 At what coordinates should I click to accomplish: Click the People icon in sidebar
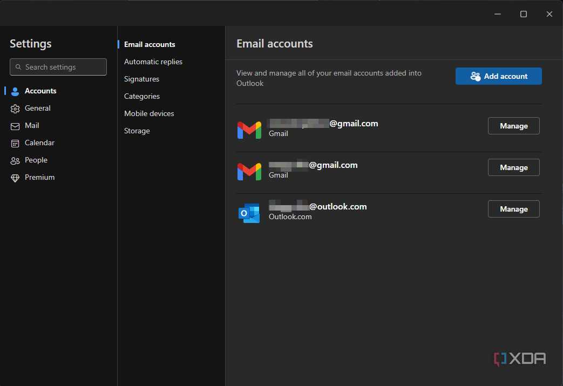point(15,161)
